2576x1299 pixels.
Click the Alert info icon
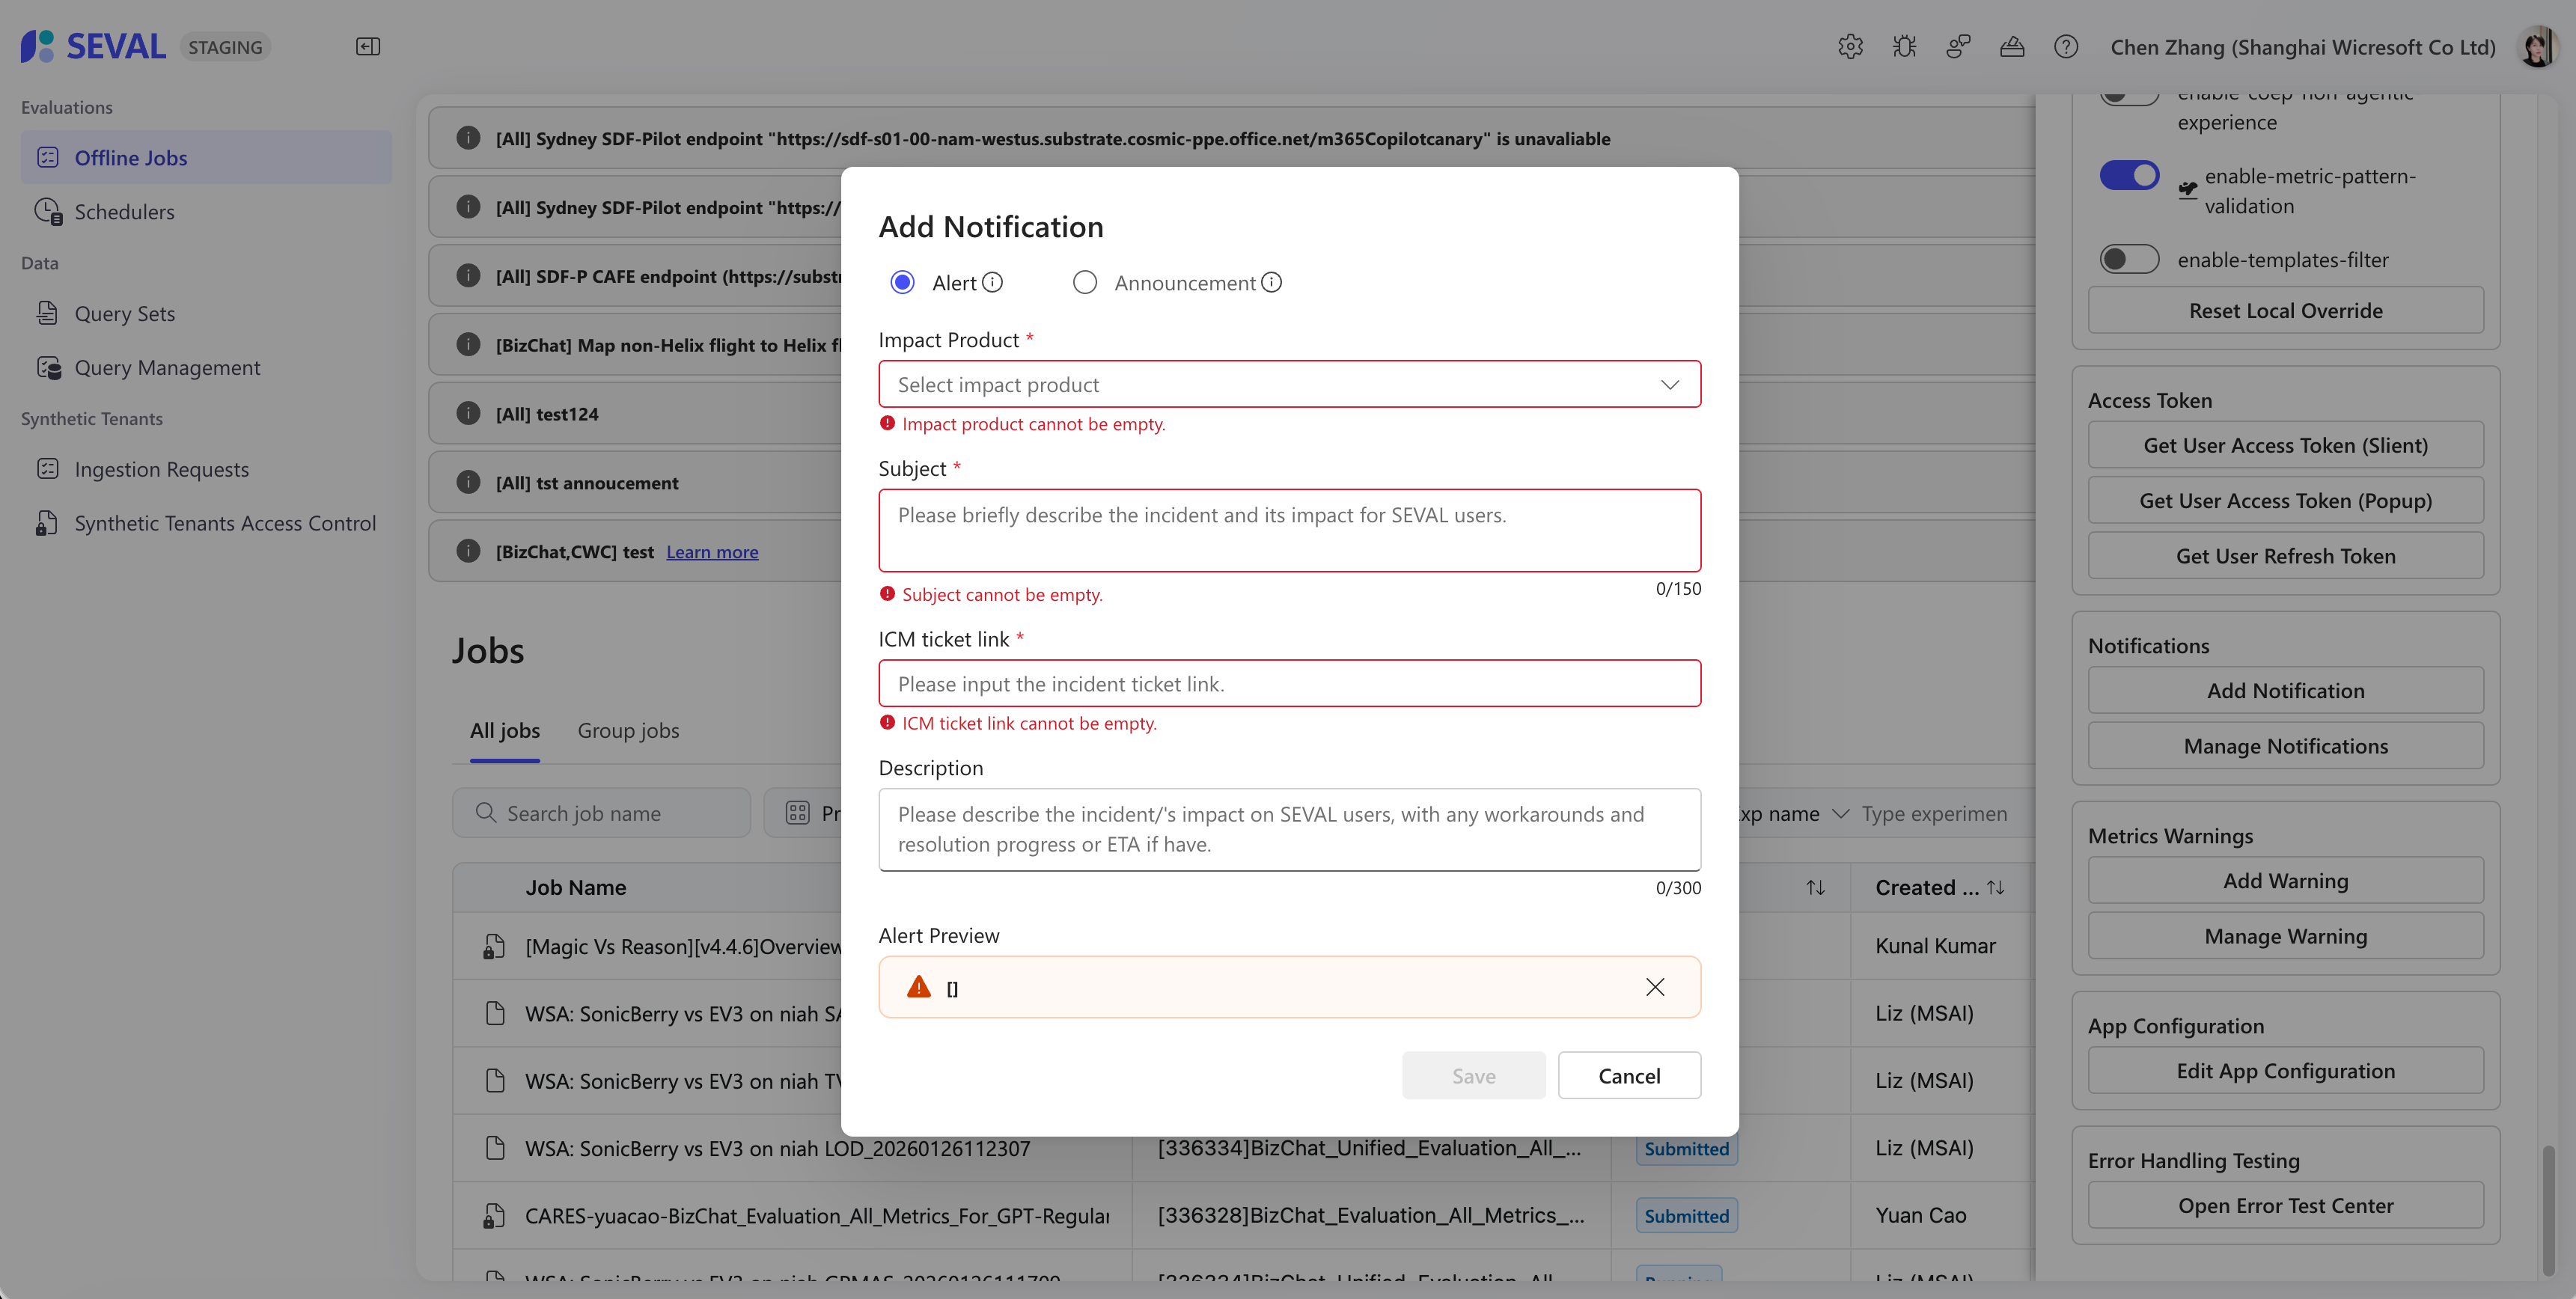[992, 283]
